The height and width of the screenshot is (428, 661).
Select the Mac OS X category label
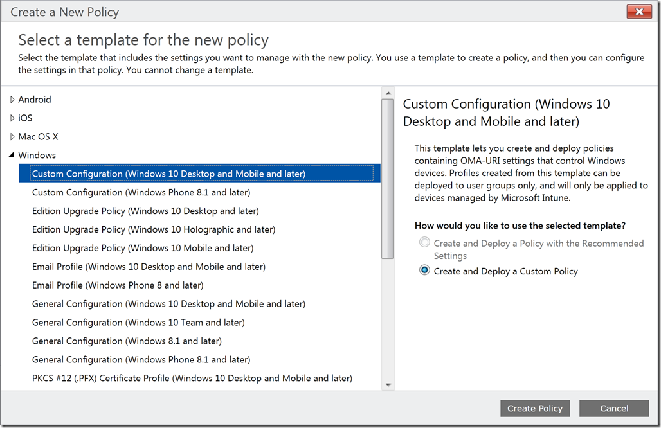38,136
